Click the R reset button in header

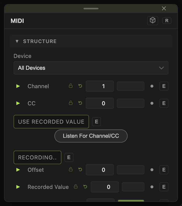point(167,21)
